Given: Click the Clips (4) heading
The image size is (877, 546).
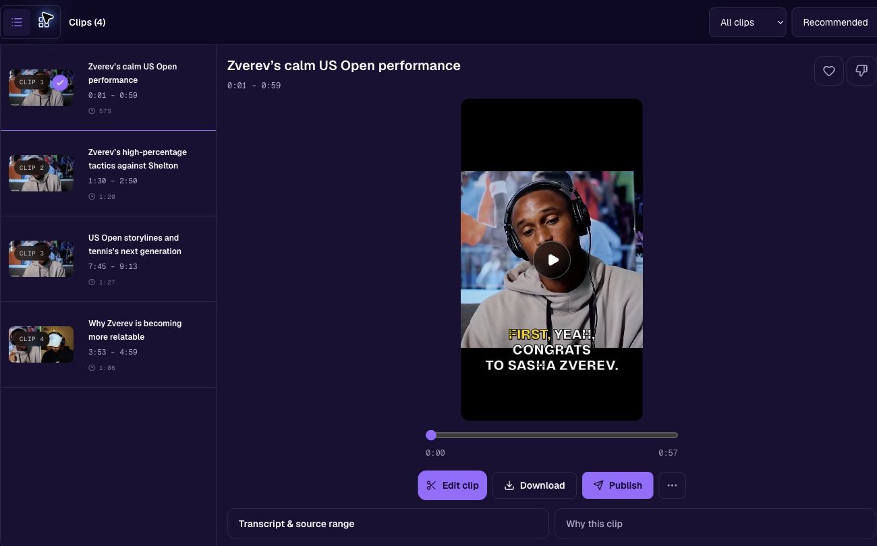Looking at the screenshot, I should point(87,22).
